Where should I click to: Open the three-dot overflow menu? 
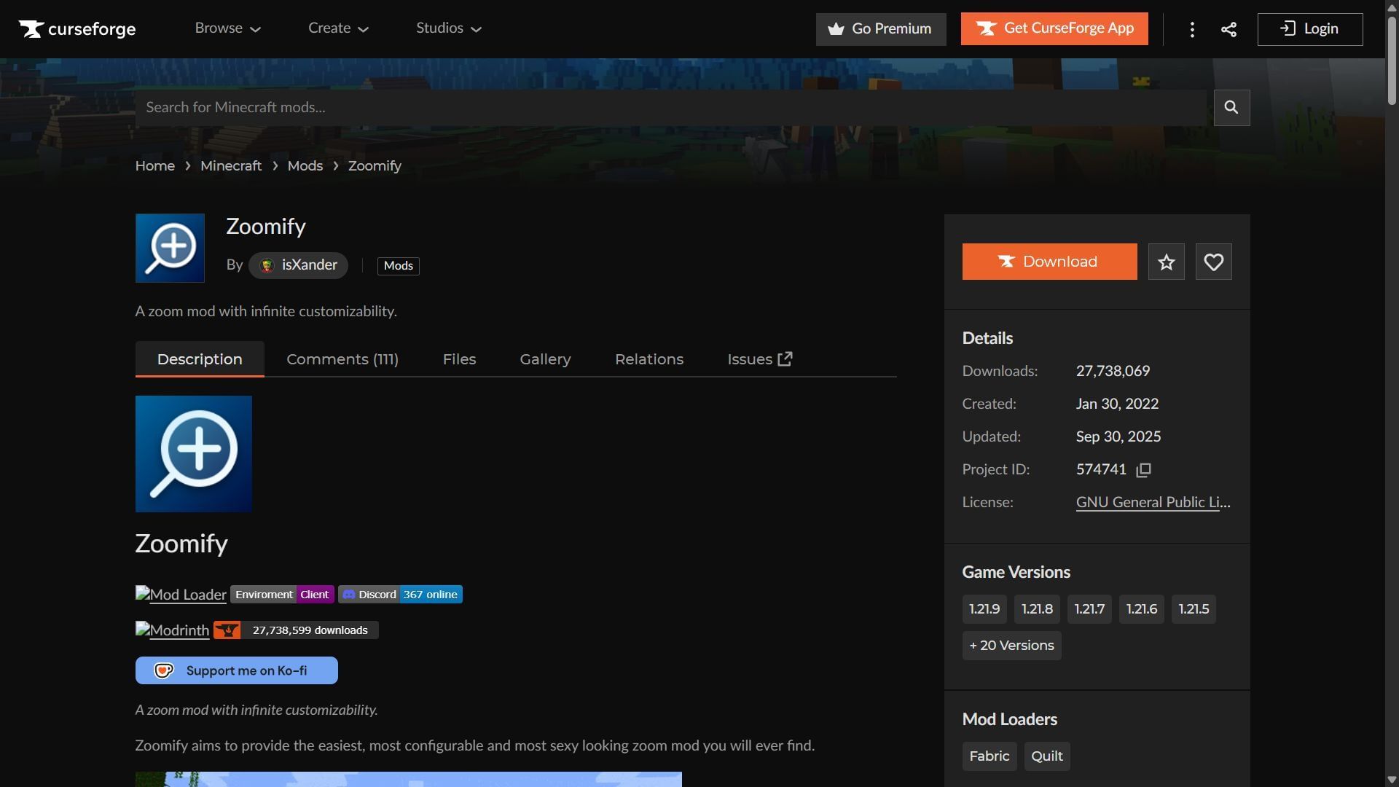[1192, 29]
